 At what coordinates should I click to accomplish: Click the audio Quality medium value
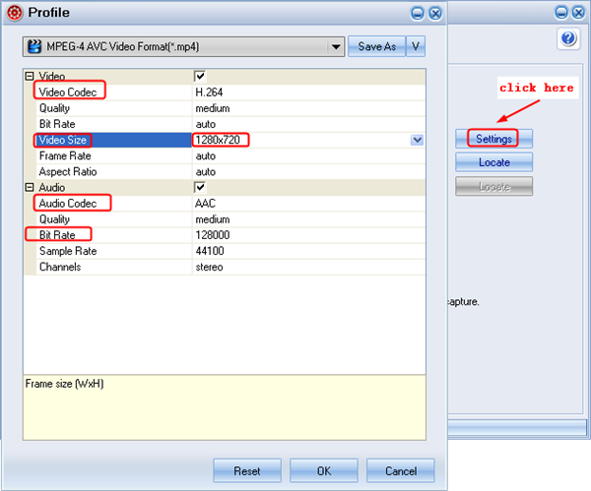coord(213,219)
